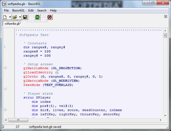Screen dimensions: 171x131
Task: Click the "struc SPlayer" line
Action: pyautogui.click(x=37, y=97)
